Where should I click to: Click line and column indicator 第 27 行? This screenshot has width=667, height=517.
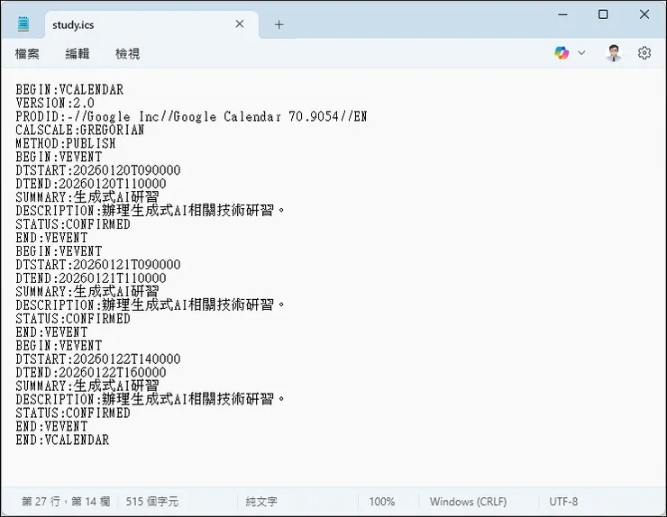66,502
